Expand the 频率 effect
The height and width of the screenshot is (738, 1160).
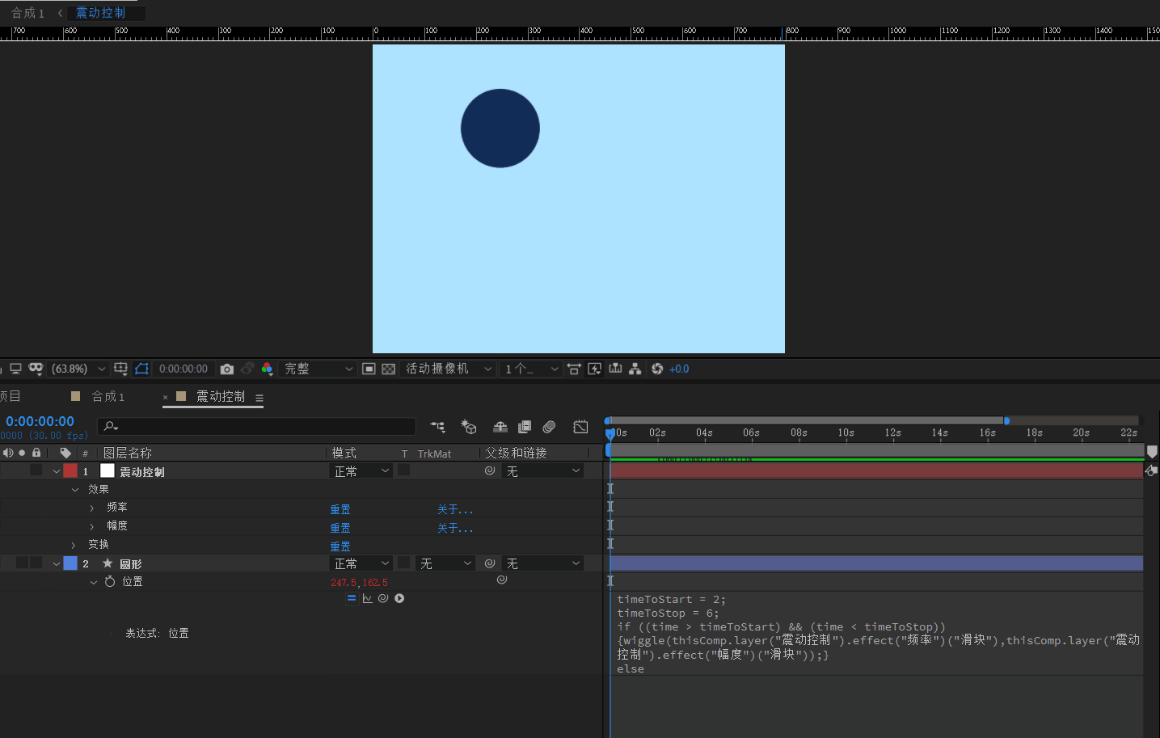92,508
